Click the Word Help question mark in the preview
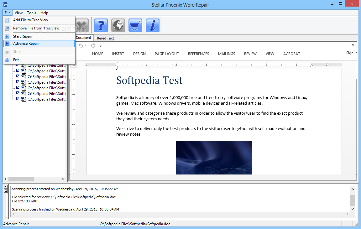This screenshot has height=229, width=361. coord(353,46)
